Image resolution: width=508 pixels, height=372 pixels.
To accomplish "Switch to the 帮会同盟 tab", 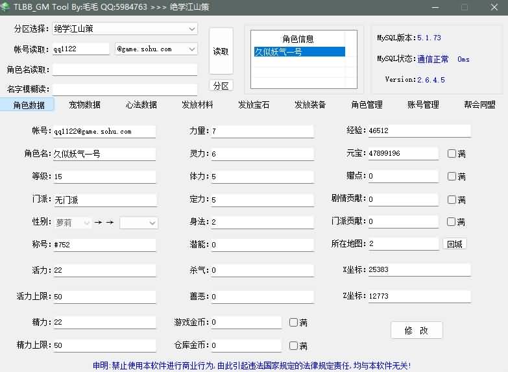I will point(479,105).
